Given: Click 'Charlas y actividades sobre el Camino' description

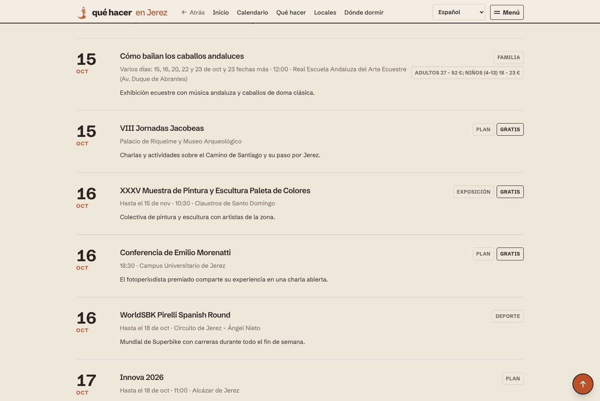Looking at the screenshot, I should (220, 155).
